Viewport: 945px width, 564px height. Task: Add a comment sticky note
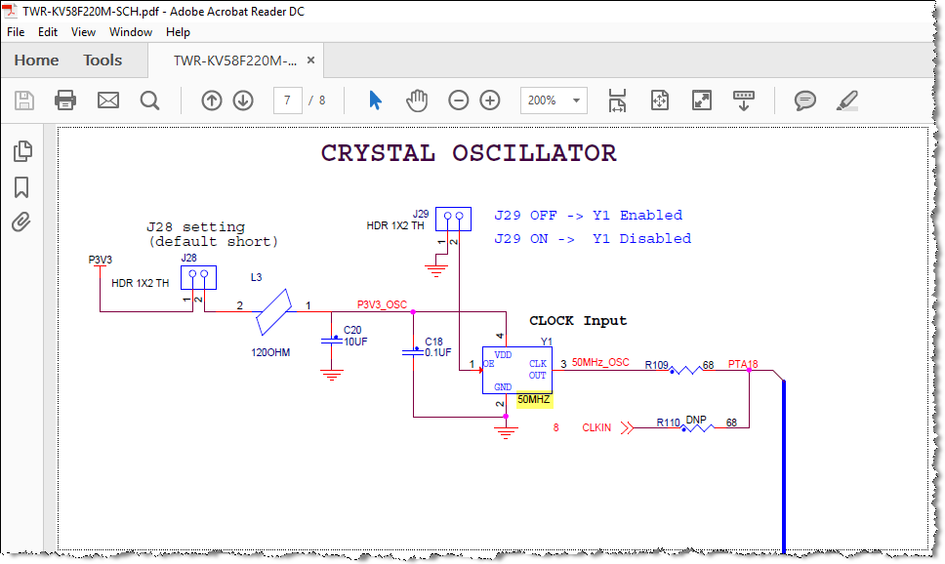click(805, 101)
